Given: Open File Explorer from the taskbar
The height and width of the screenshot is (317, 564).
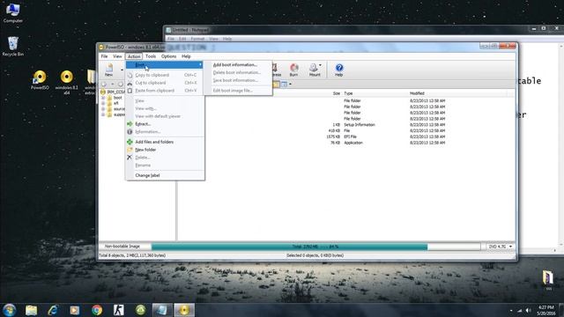Looking at the screenshot, I should click(x=32, y=310).
